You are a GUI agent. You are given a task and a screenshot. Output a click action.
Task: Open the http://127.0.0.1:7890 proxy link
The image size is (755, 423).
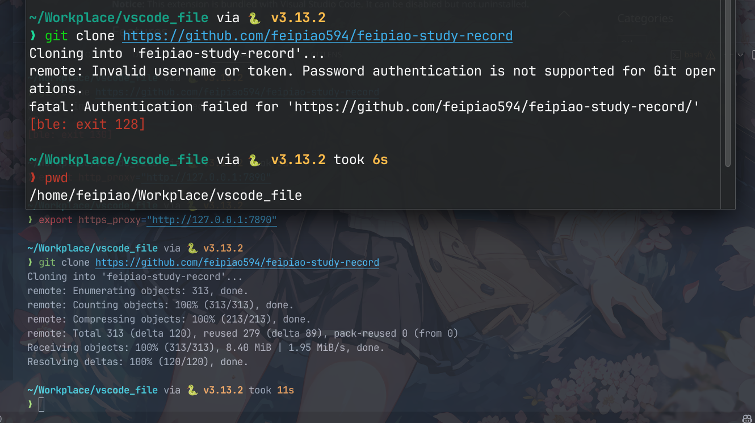coord(212,220)
